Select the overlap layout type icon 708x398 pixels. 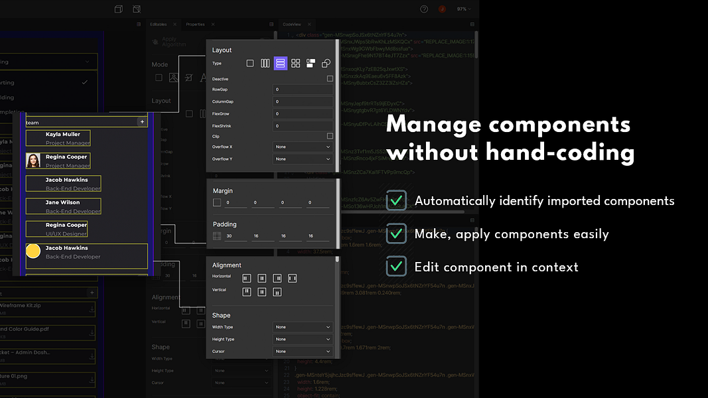[326, 63]
